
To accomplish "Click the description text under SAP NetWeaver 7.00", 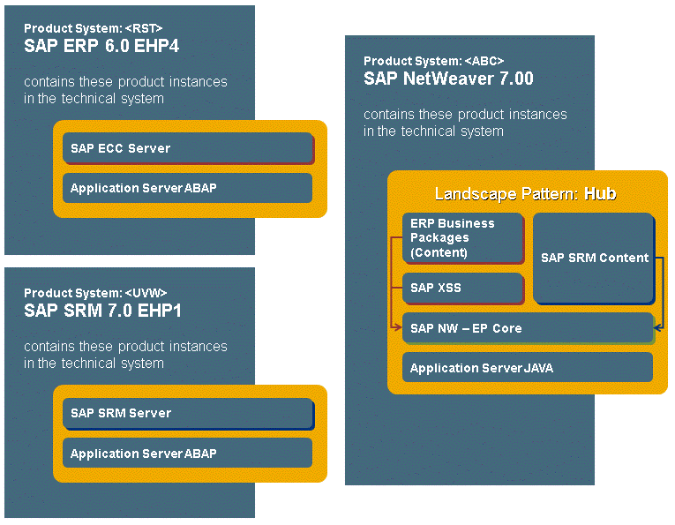I will coord(465,123).
